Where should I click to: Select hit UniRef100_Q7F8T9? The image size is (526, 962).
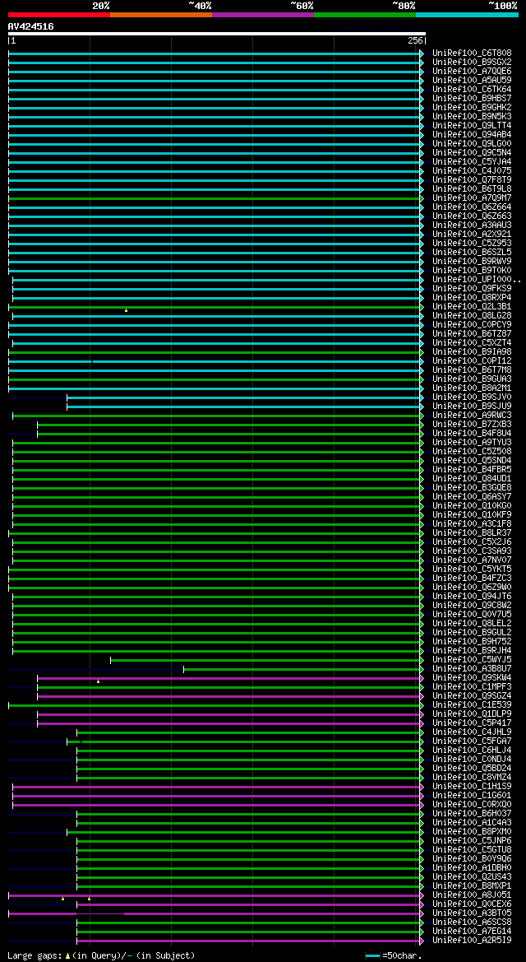point(472,179)
